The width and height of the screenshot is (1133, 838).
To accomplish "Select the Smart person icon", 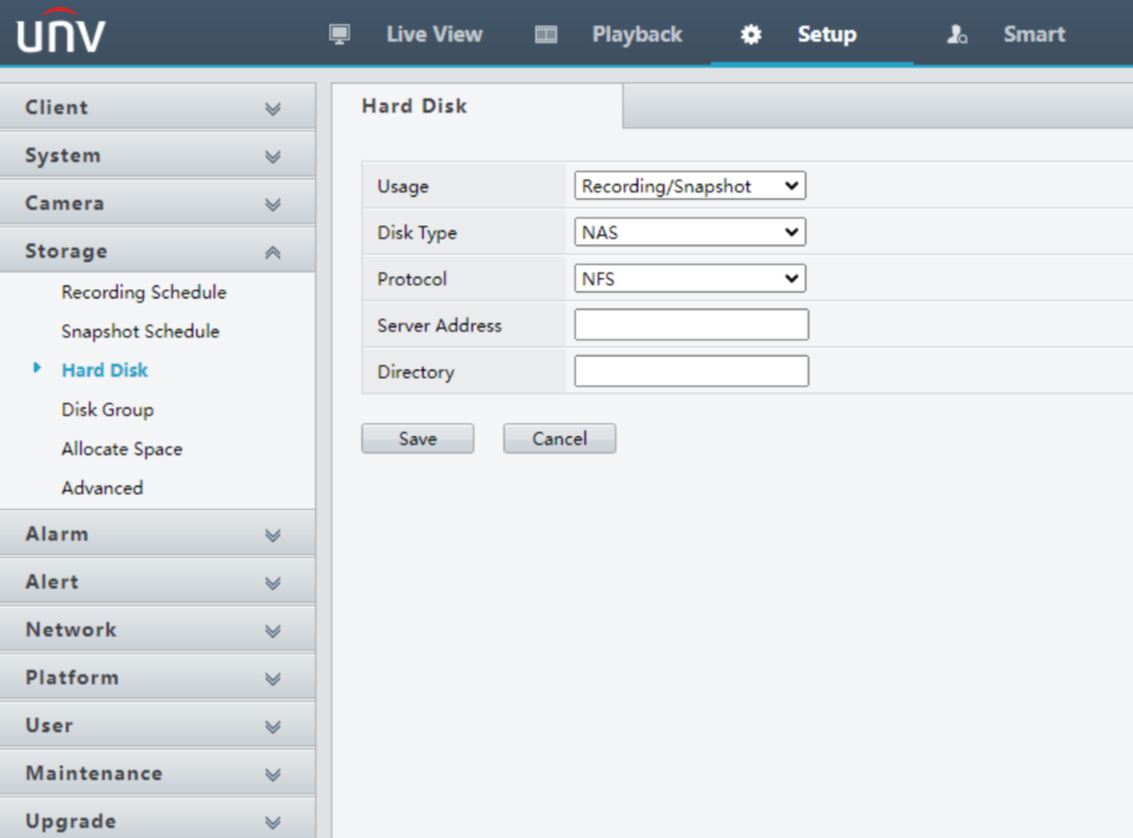I will point(955,35).
